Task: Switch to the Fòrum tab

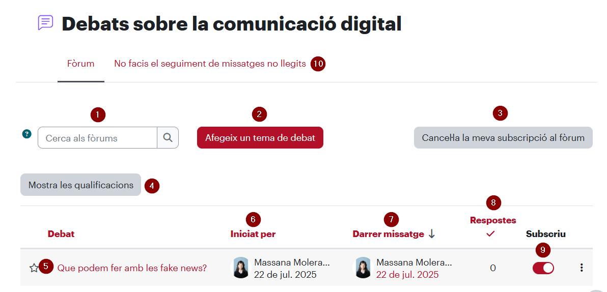Action: coord(81,64)
